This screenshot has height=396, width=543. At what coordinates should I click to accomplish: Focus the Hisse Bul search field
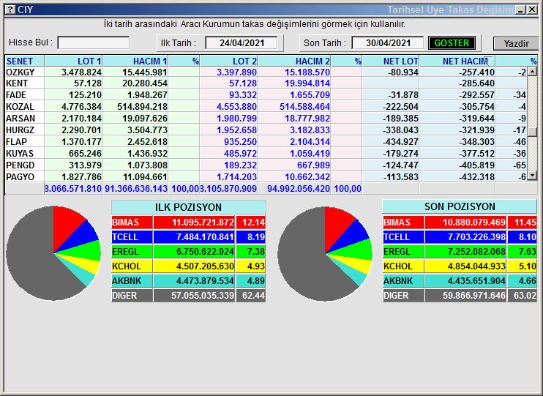(94, 42)
